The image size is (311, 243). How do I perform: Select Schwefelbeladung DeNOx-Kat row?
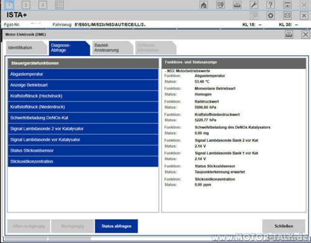(83, 118)
